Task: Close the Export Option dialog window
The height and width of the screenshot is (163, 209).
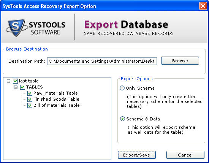Action: (203, 6)
